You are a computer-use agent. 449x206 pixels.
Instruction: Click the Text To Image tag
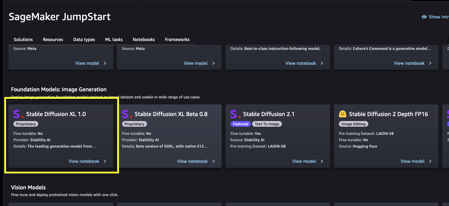(267, 124)
